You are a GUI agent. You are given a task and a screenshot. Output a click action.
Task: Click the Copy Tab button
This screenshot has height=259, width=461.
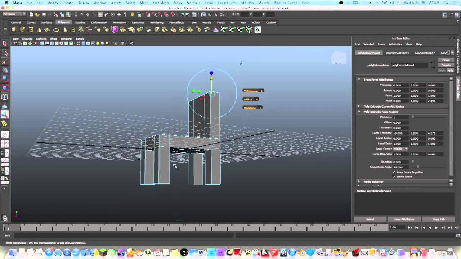click(438, 219)
